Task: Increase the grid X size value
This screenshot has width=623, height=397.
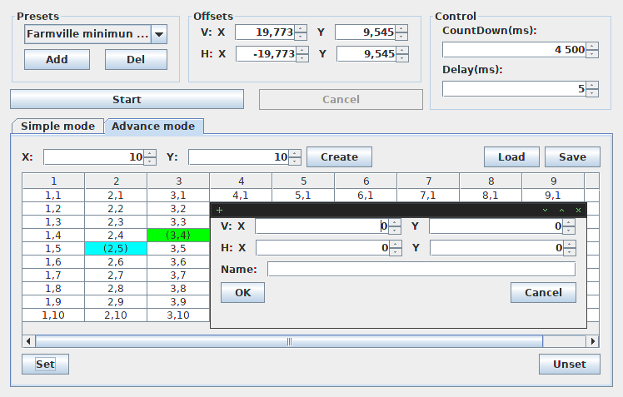Action: coord(150,153)
